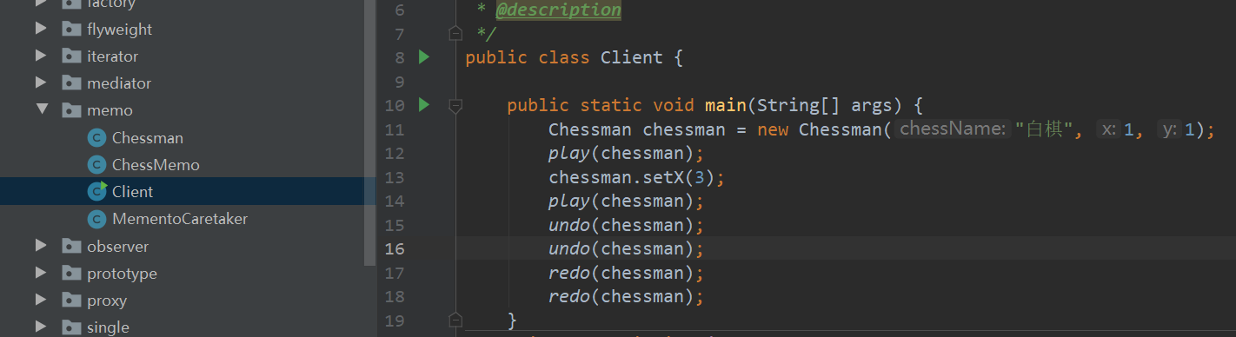The height and width of the screenshot is (337, 1236).
Task: Click line number 11 in gutter
Action: coord(395,129)
